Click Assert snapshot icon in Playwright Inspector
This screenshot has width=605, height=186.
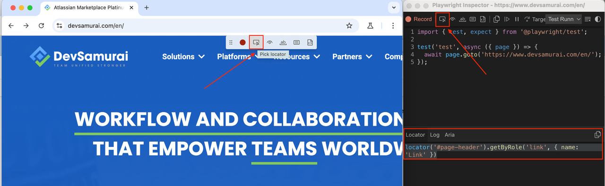pyautogui.click(x=483, y=19)
